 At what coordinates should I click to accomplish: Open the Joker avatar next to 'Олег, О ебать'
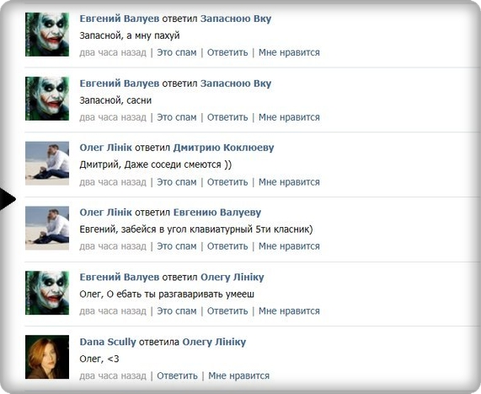[x=47, y=293]
